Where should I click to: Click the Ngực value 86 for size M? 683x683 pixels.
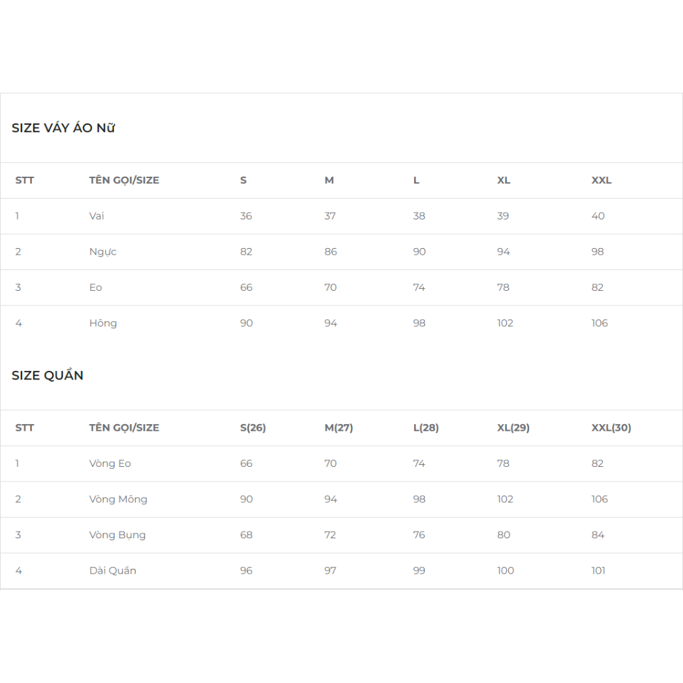[331, 252]
